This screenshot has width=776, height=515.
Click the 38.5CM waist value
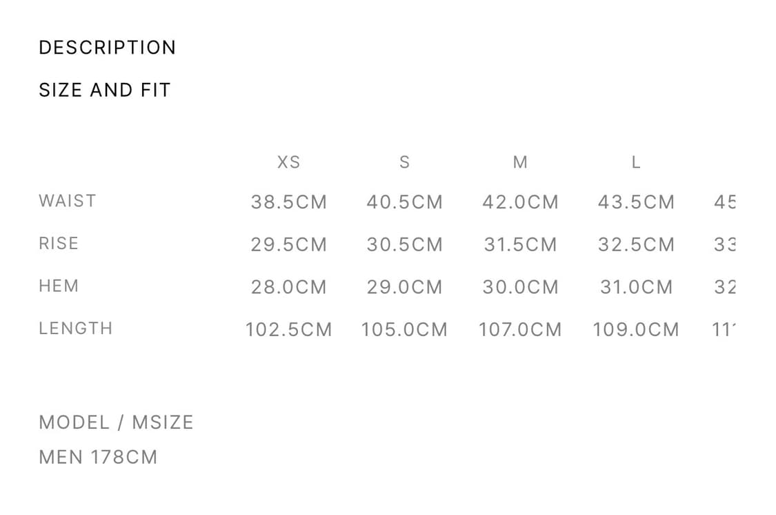point(288,202)
